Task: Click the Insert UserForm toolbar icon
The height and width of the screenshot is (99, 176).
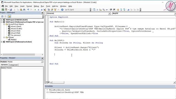Action: click(6, 10)
